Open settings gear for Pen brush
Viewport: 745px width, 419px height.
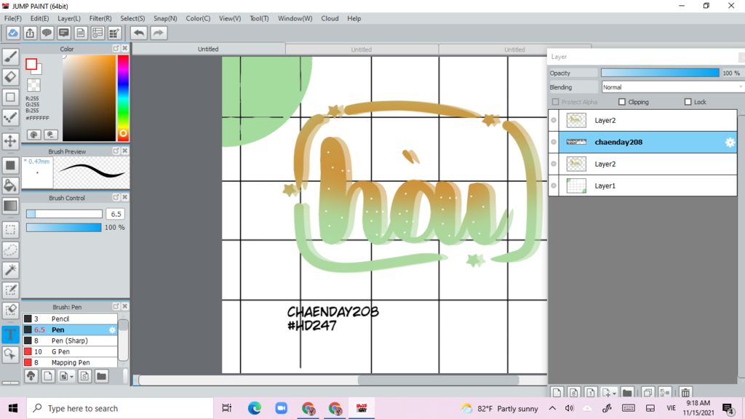[112, 330]
